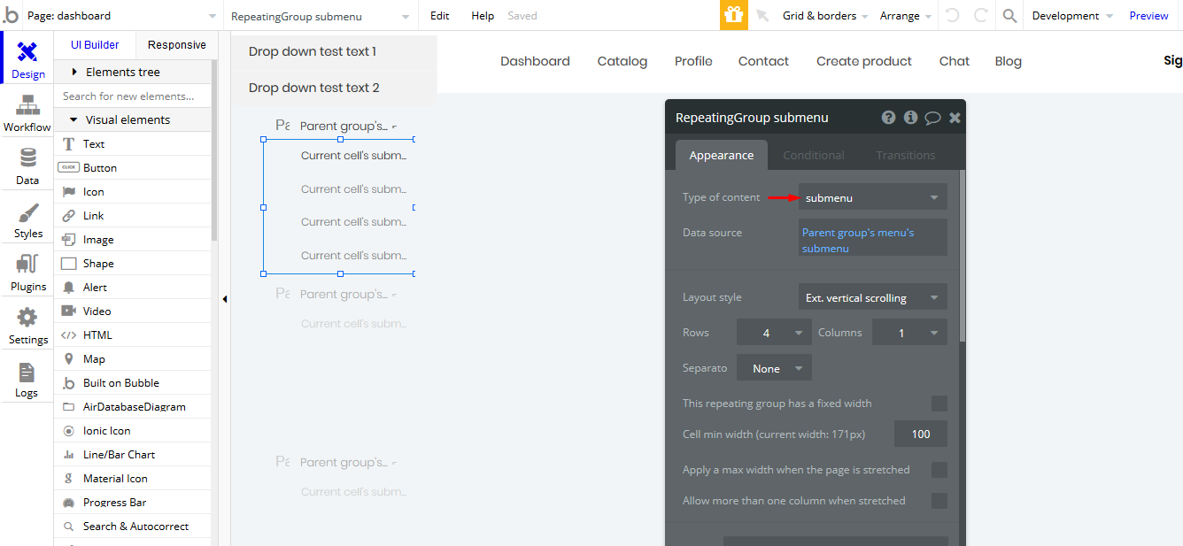Viewport: 1183px width, 546px height.
Task: Select the Appearance tab
Action: pos(722,155)
